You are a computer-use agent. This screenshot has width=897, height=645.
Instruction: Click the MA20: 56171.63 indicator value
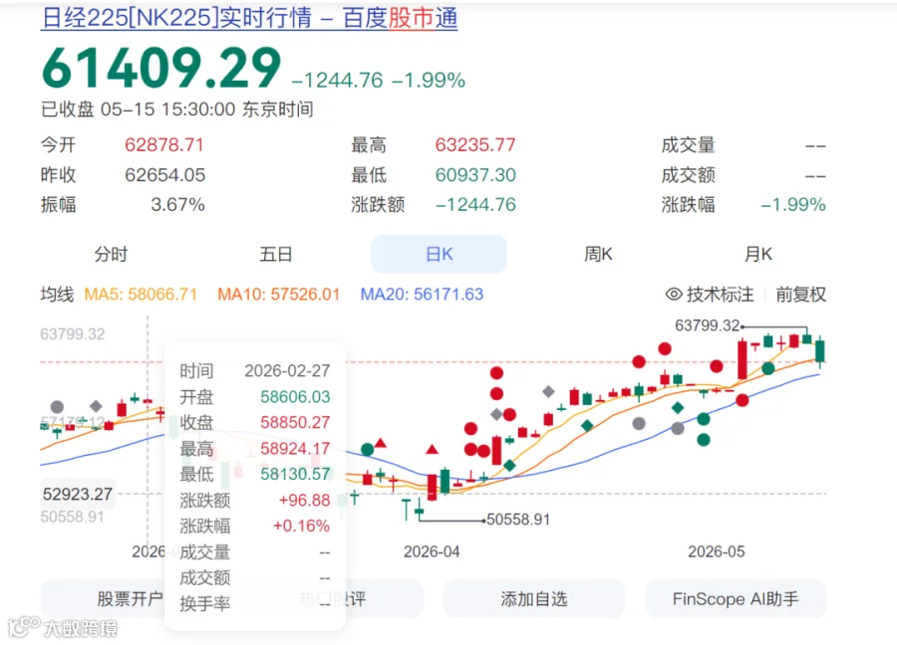(x=423, y=295)
